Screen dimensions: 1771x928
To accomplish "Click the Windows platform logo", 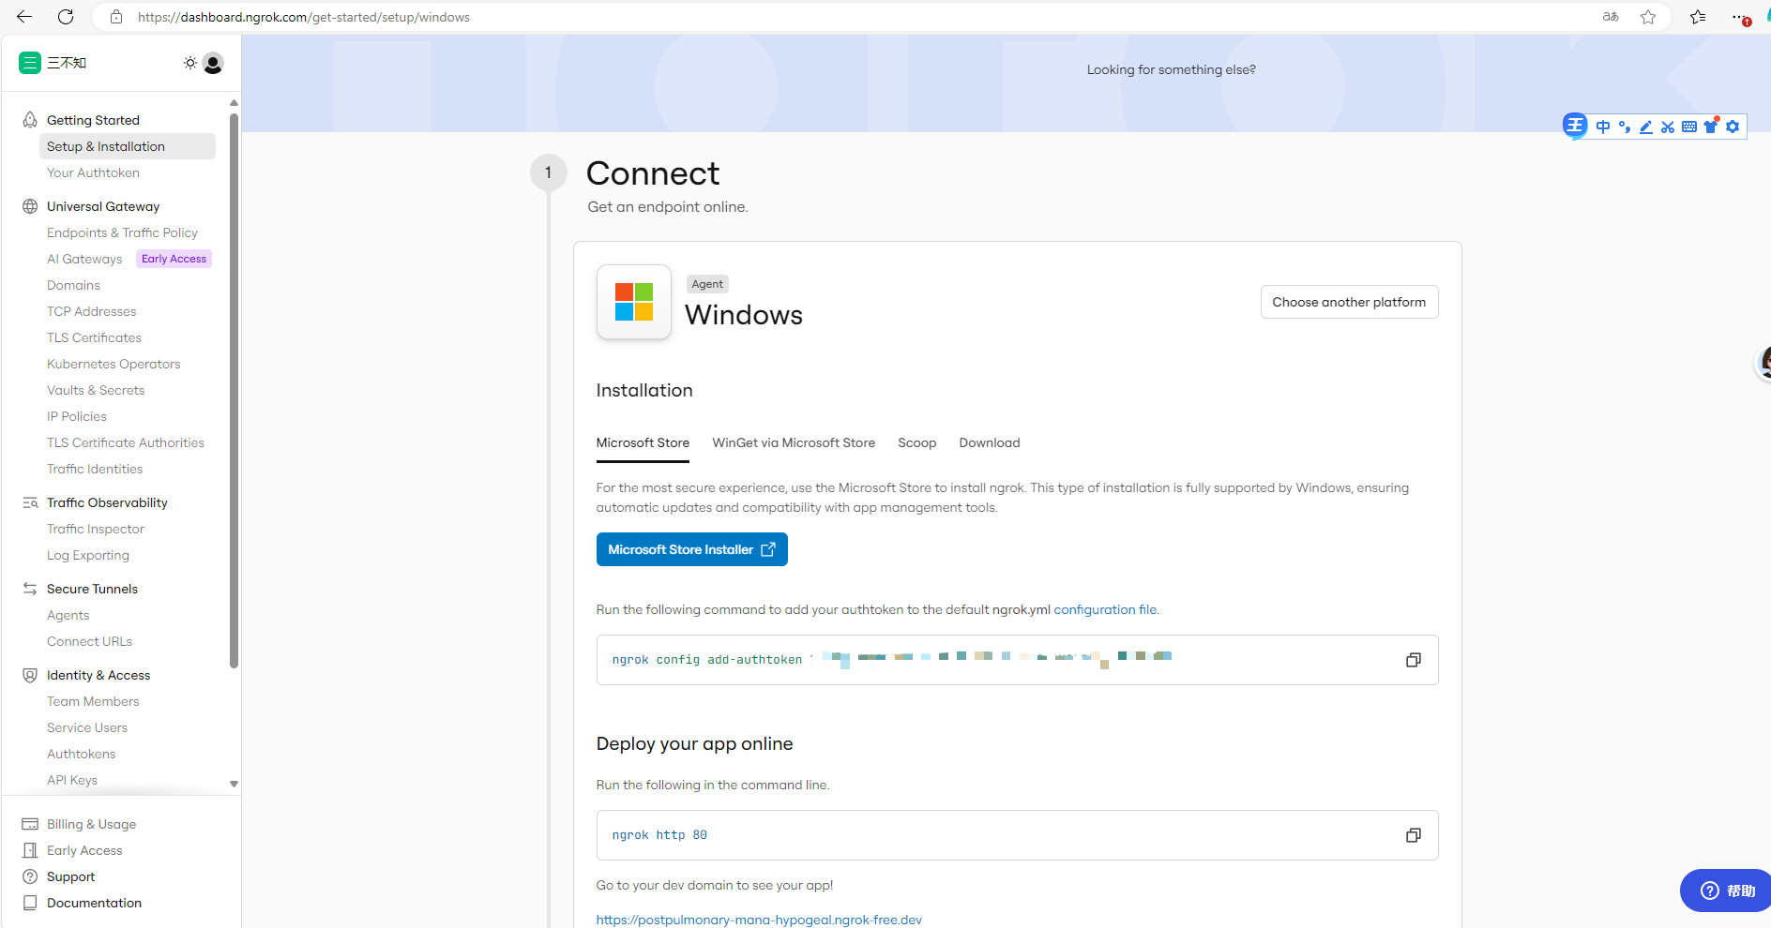I will point(634,302).
